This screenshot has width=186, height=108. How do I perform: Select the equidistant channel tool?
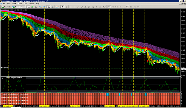tap(82, 7)
